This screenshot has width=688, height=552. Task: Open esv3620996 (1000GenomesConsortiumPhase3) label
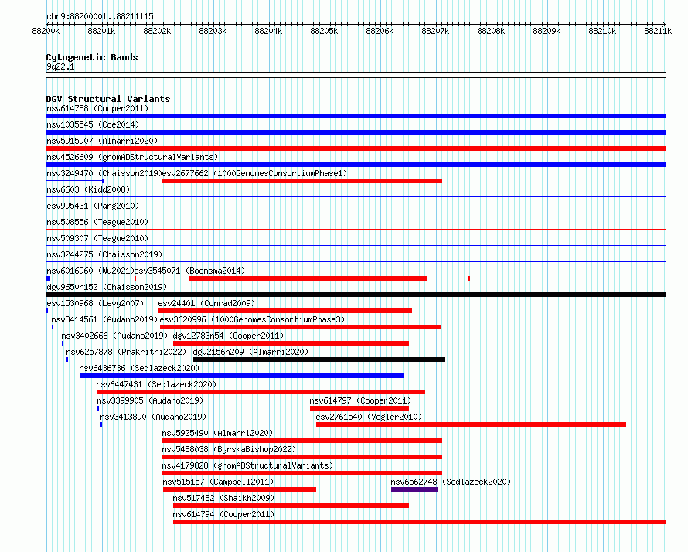pos(252,319)
